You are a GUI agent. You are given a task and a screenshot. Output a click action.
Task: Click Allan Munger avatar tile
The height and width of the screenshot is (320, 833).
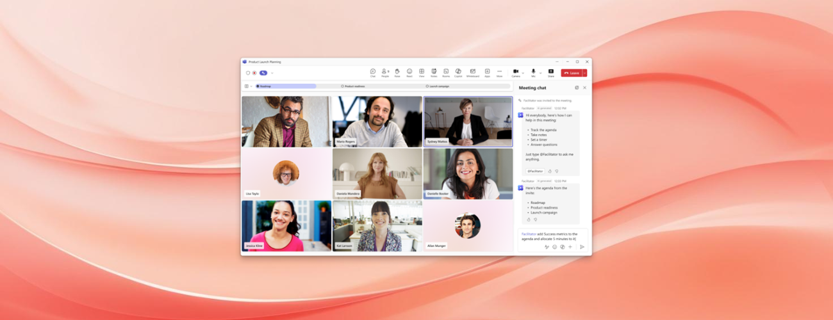tap(468, 226)
